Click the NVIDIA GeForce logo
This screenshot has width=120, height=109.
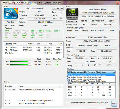click(x=72, y=14)
